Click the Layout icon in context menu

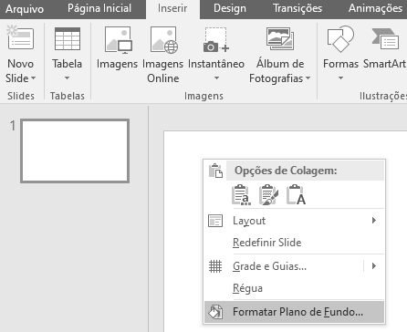(215, 221)
